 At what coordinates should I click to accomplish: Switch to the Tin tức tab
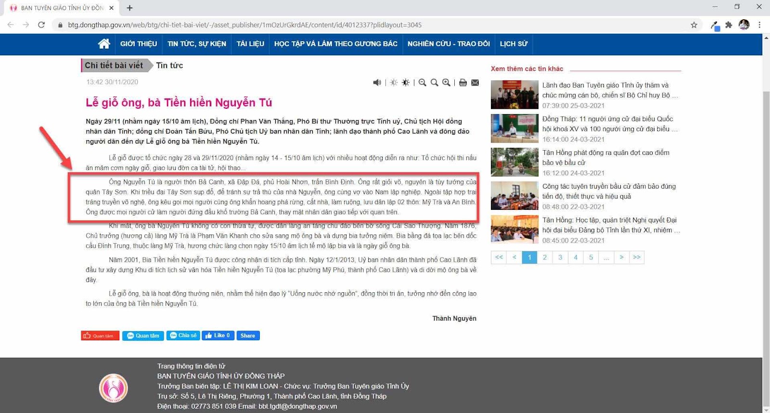click(x=169, y=65)
